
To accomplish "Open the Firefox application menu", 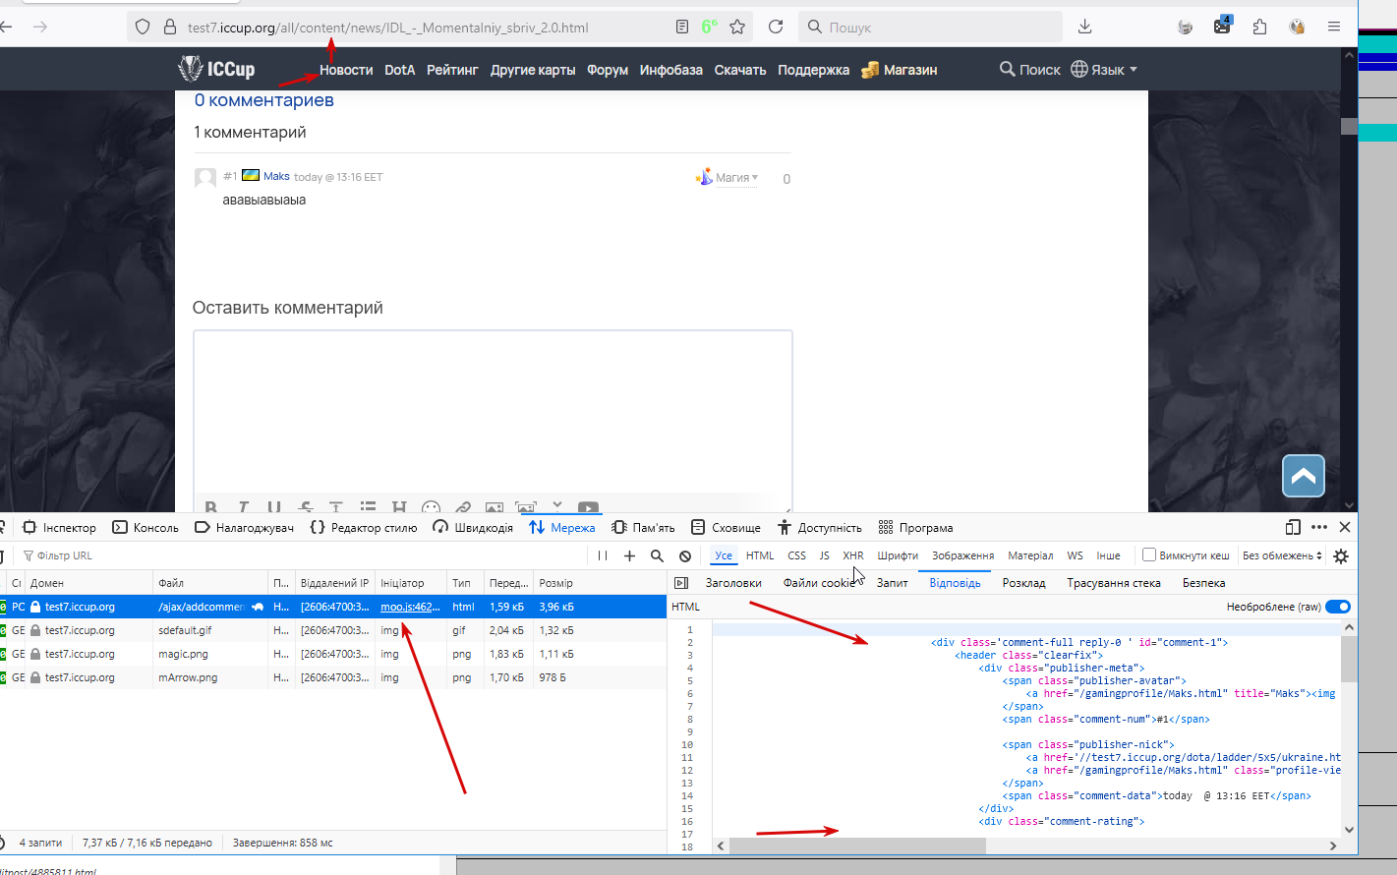I will pyautogui.click(x=1334, y=28).
